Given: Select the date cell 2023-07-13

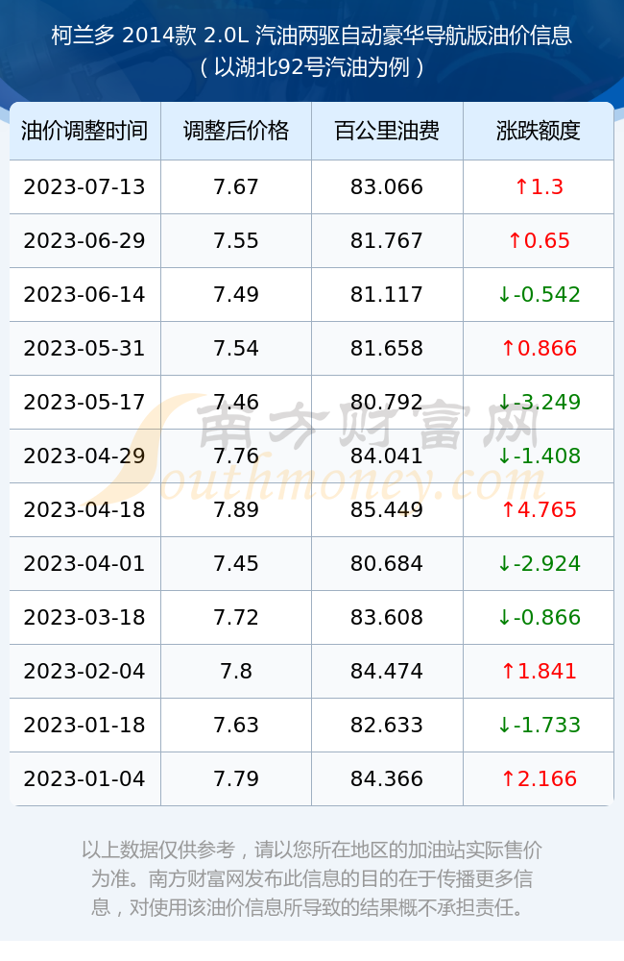Looking at the screenshot, I should 84,187.
